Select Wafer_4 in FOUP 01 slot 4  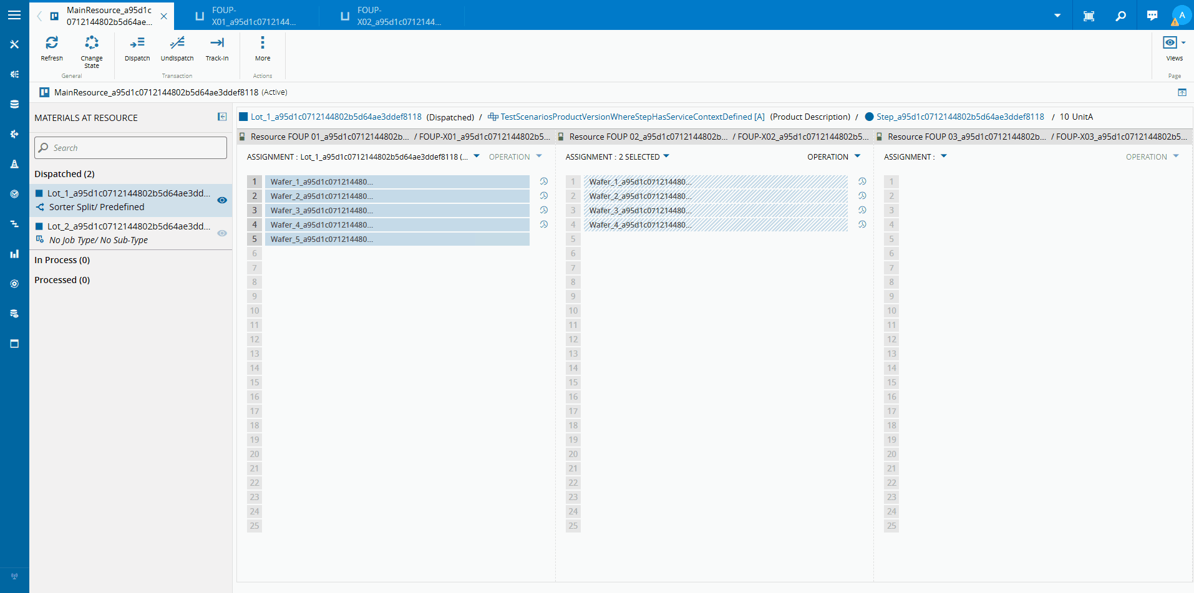pos(397,224)
